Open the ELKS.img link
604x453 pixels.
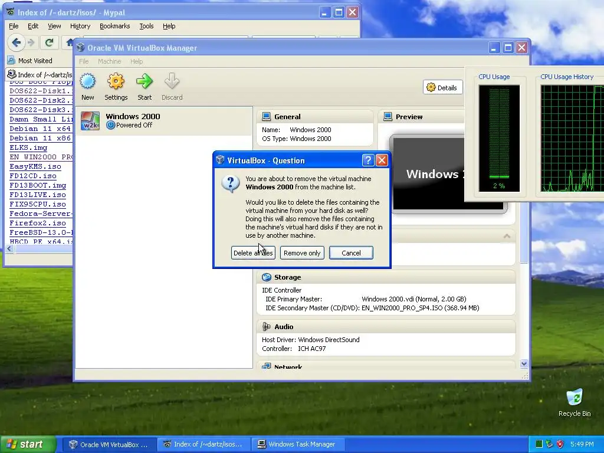coord(28,147)
